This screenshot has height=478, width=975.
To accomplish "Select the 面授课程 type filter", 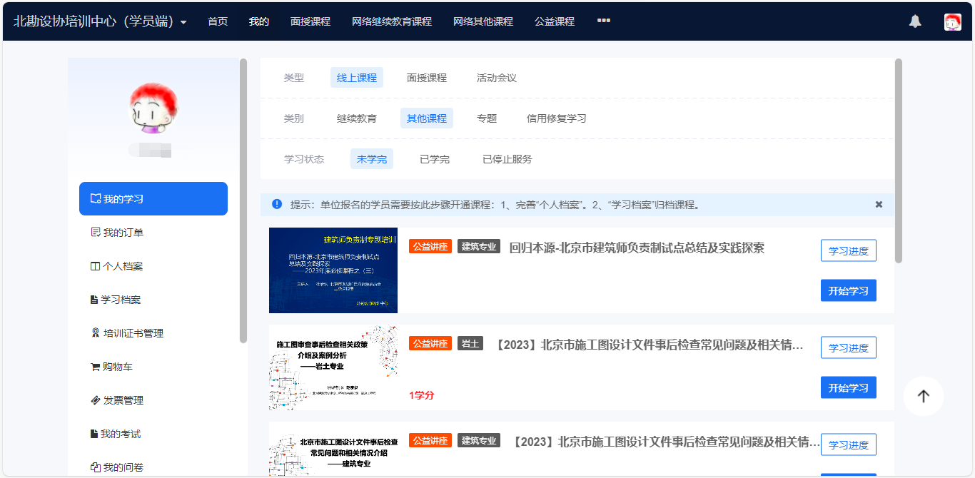I will pyautogui.click(x=427, y=78).
